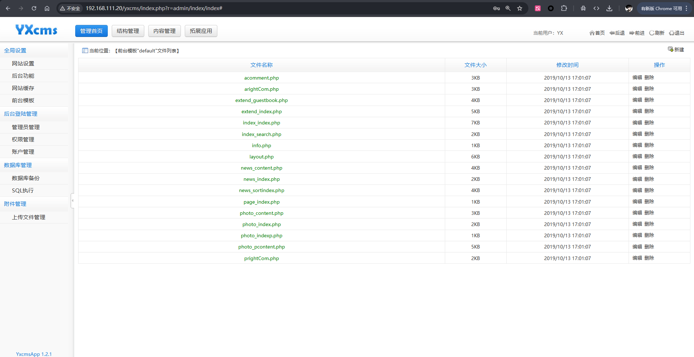The height and width of the screenshot is (357, 694).
Task: Edit index_search.php via 编辑
Action: 637,134
